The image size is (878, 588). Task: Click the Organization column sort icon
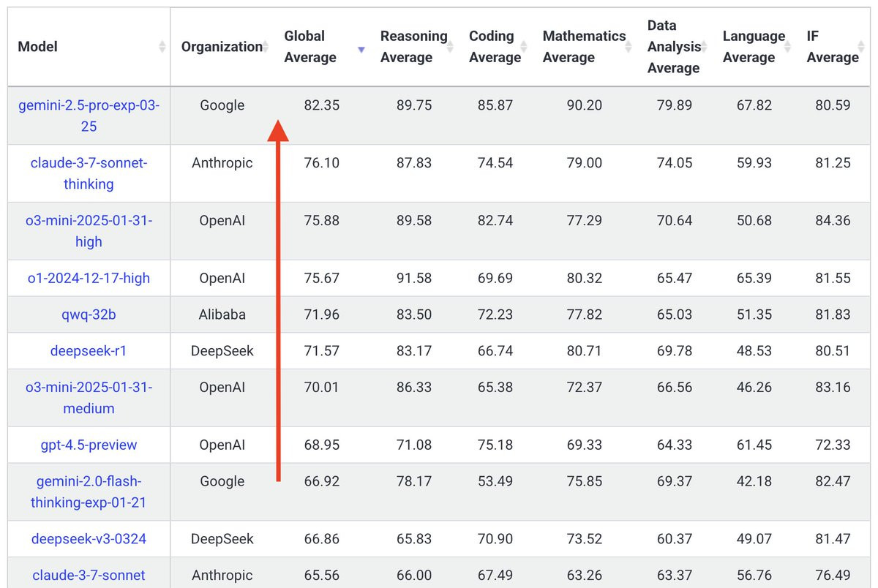[266, 47]
